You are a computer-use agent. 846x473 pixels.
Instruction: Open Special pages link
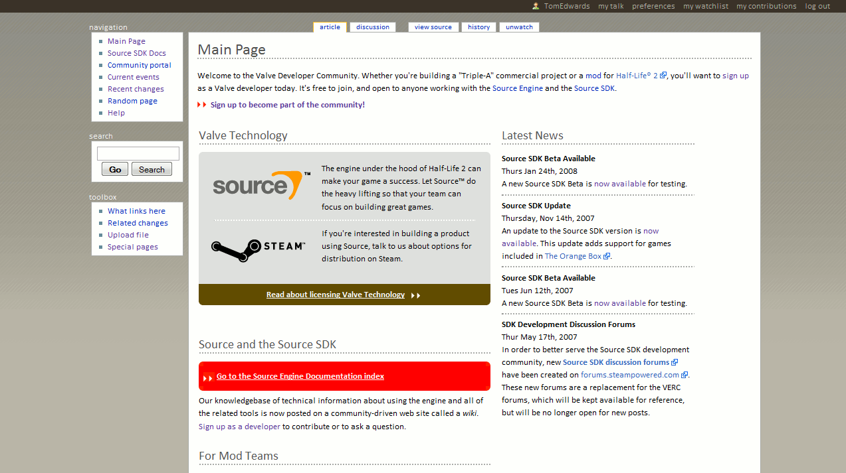click(x=133, y=247)
